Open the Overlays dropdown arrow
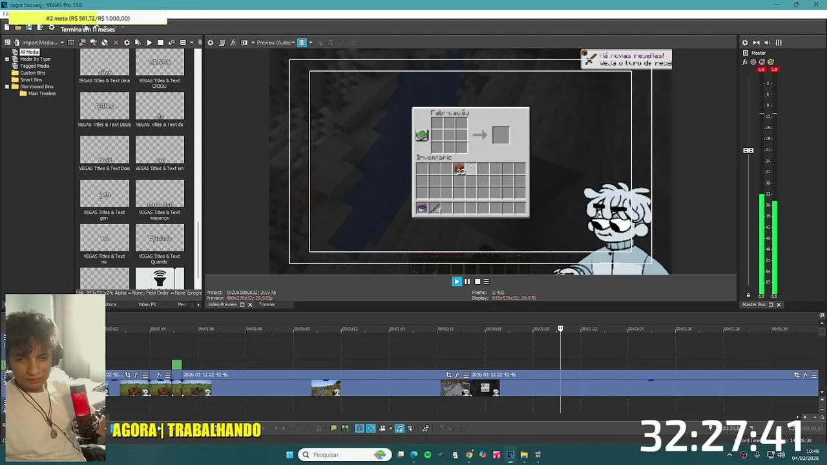 pyautogui.click(x=310, y=43)
